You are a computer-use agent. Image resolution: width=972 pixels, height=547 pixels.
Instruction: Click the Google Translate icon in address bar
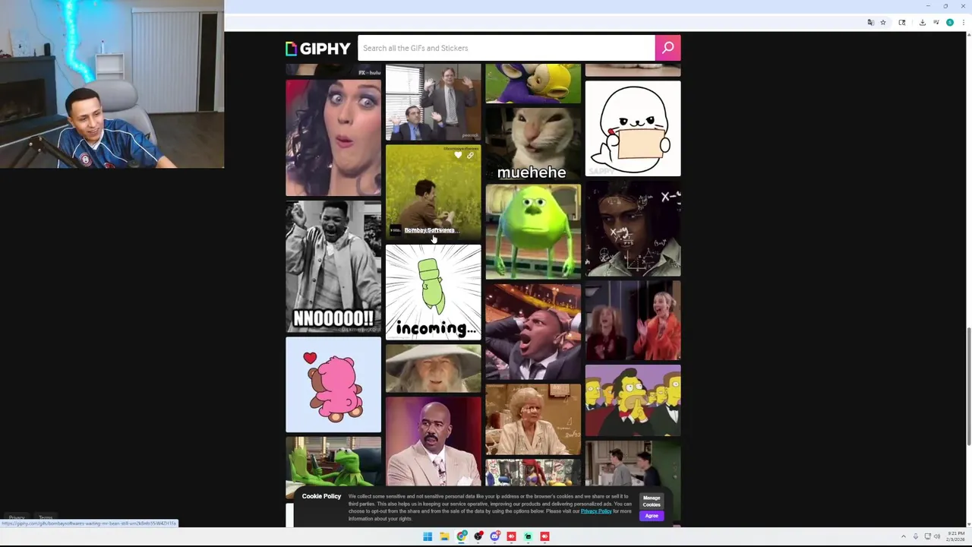(870, 23)
